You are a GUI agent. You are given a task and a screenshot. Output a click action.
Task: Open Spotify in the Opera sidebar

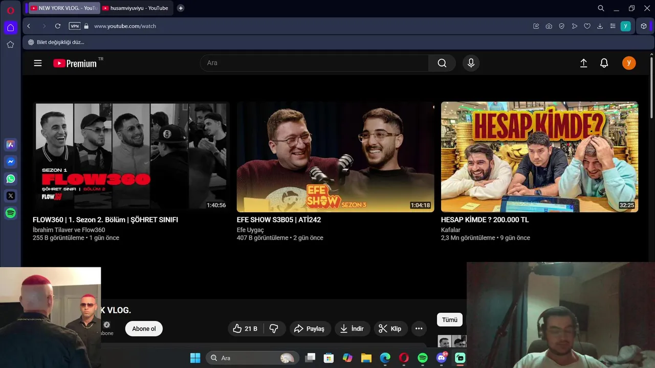pos(10,213)
